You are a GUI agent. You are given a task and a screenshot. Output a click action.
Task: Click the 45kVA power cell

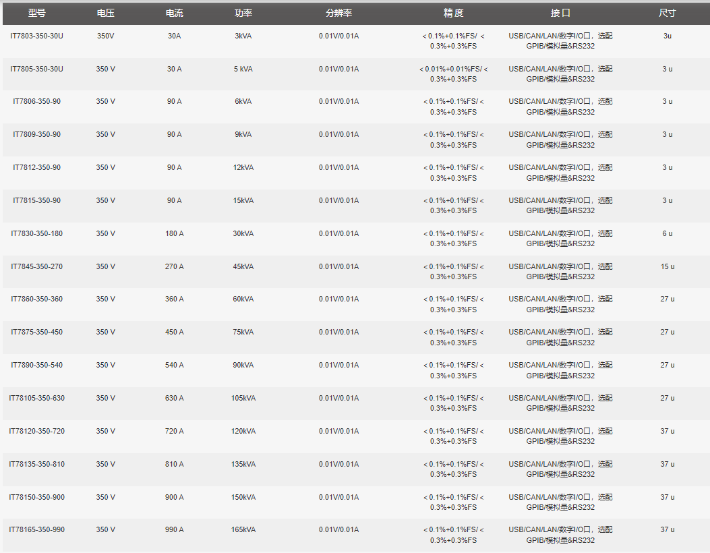243,267
